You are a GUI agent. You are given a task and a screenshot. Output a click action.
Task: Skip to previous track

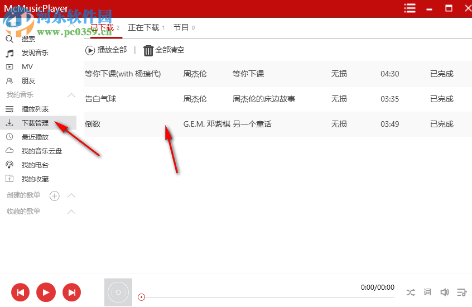[21, 292]
